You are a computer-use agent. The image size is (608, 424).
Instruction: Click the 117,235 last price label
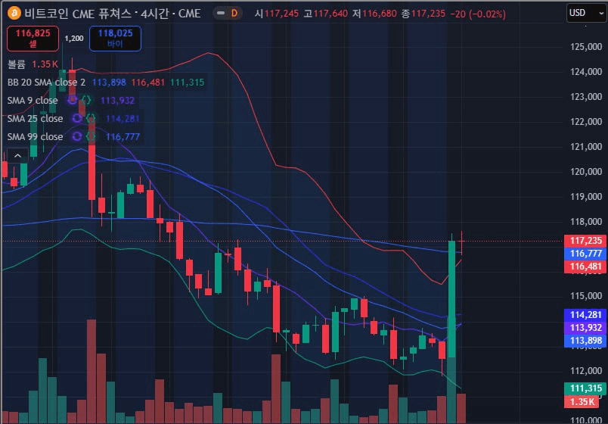coord(585,241)
